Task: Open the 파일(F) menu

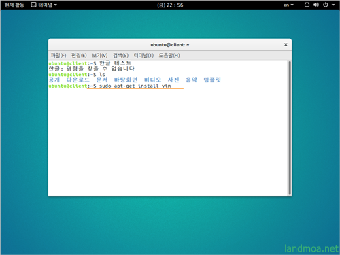Action: [58, 56]
